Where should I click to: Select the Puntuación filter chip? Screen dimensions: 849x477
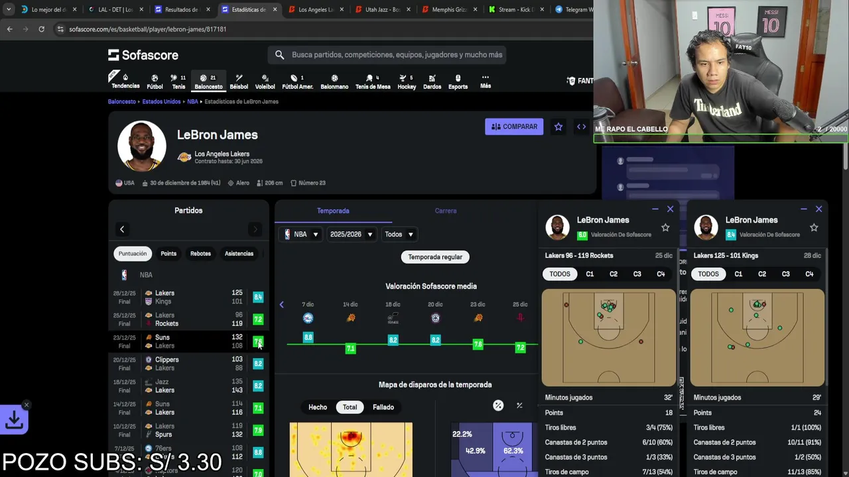tap(133, 253)
